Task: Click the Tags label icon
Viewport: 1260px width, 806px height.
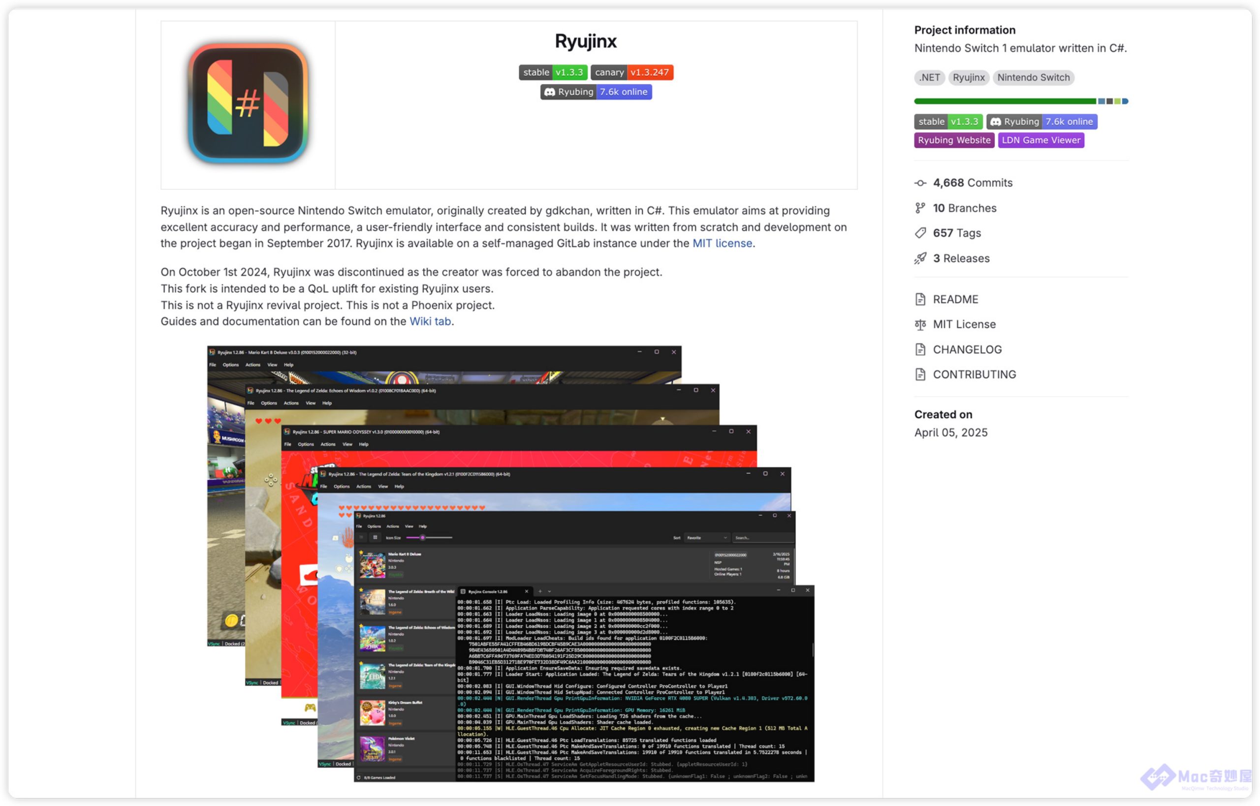Action: (x=920, y=233)
